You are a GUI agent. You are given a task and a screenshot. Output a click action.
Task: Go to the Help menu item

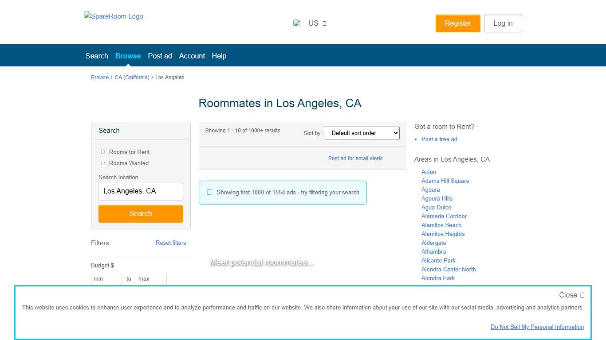pyautogui.click(x=219, y=56)
